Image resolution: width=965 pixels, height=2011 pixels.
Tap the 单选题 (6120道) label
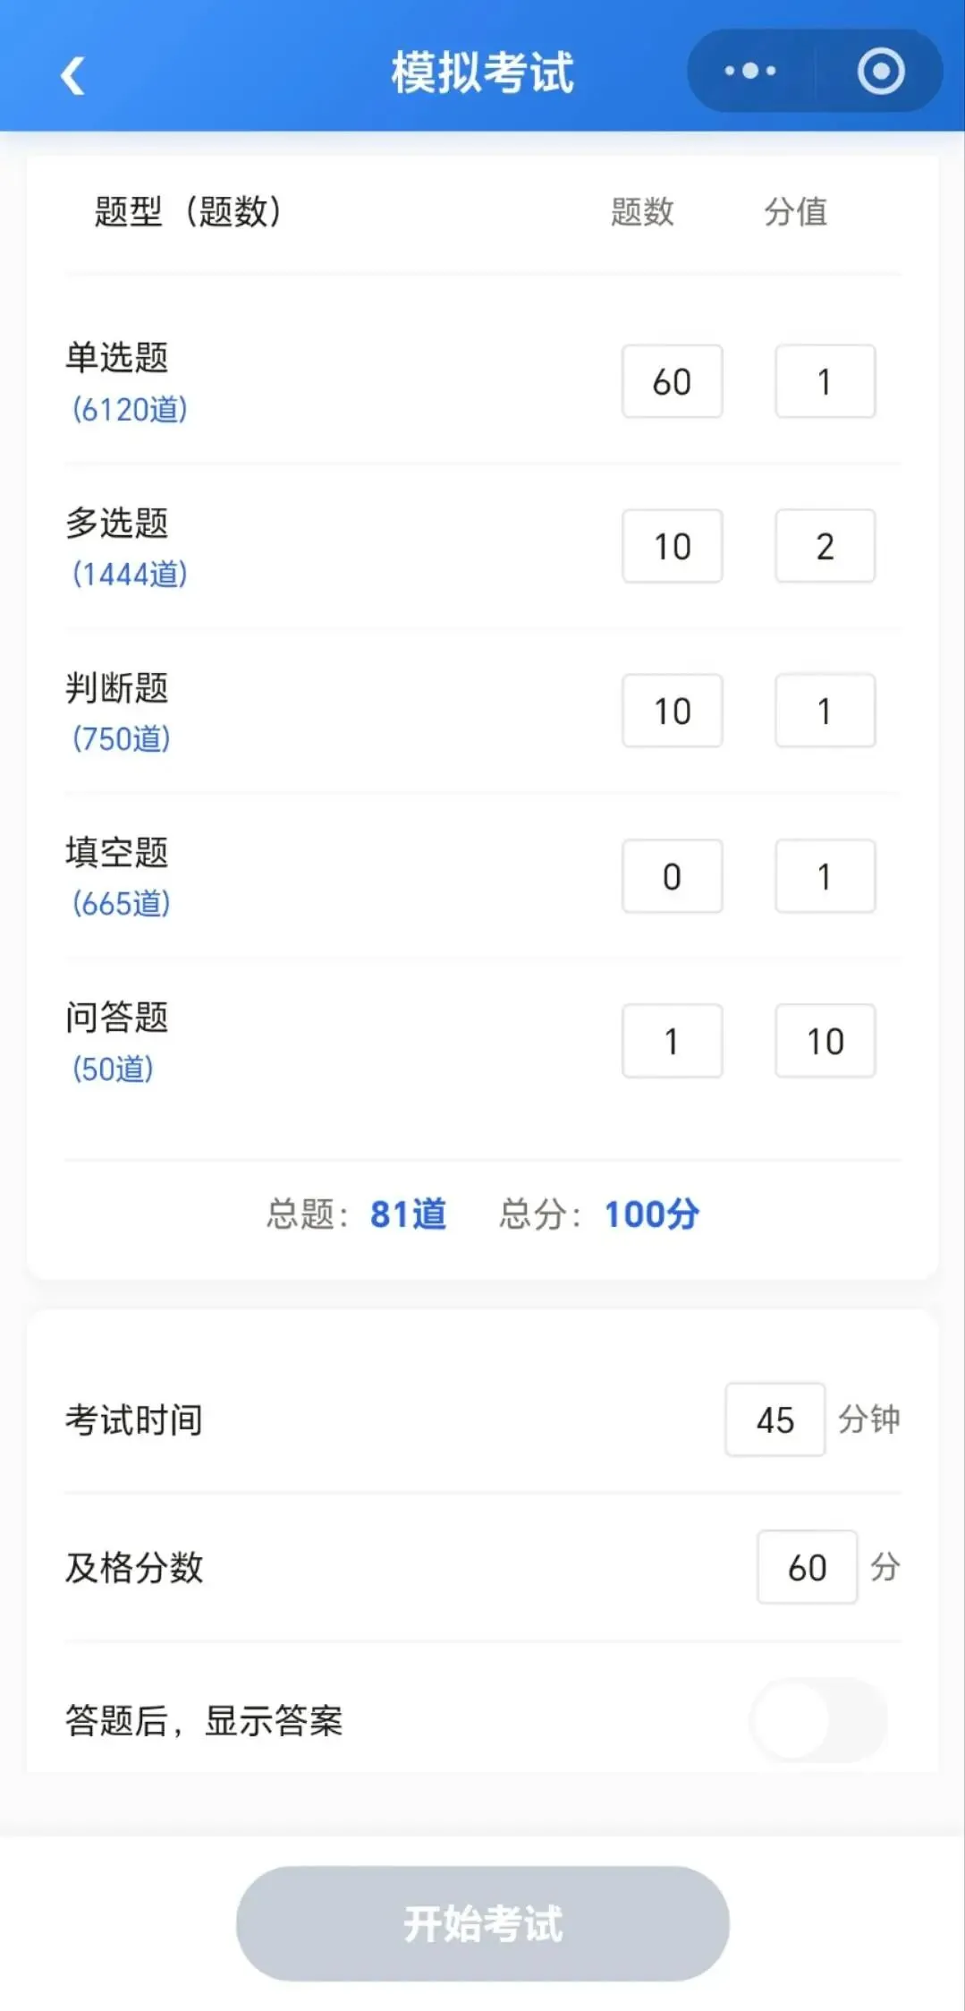tap(126, 382)
